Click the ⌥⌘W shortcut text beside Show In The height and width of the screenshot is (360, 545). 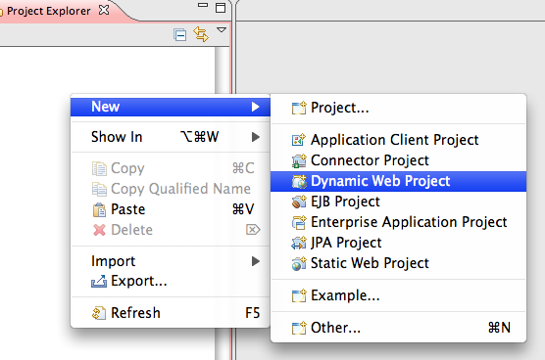point(200,137)
